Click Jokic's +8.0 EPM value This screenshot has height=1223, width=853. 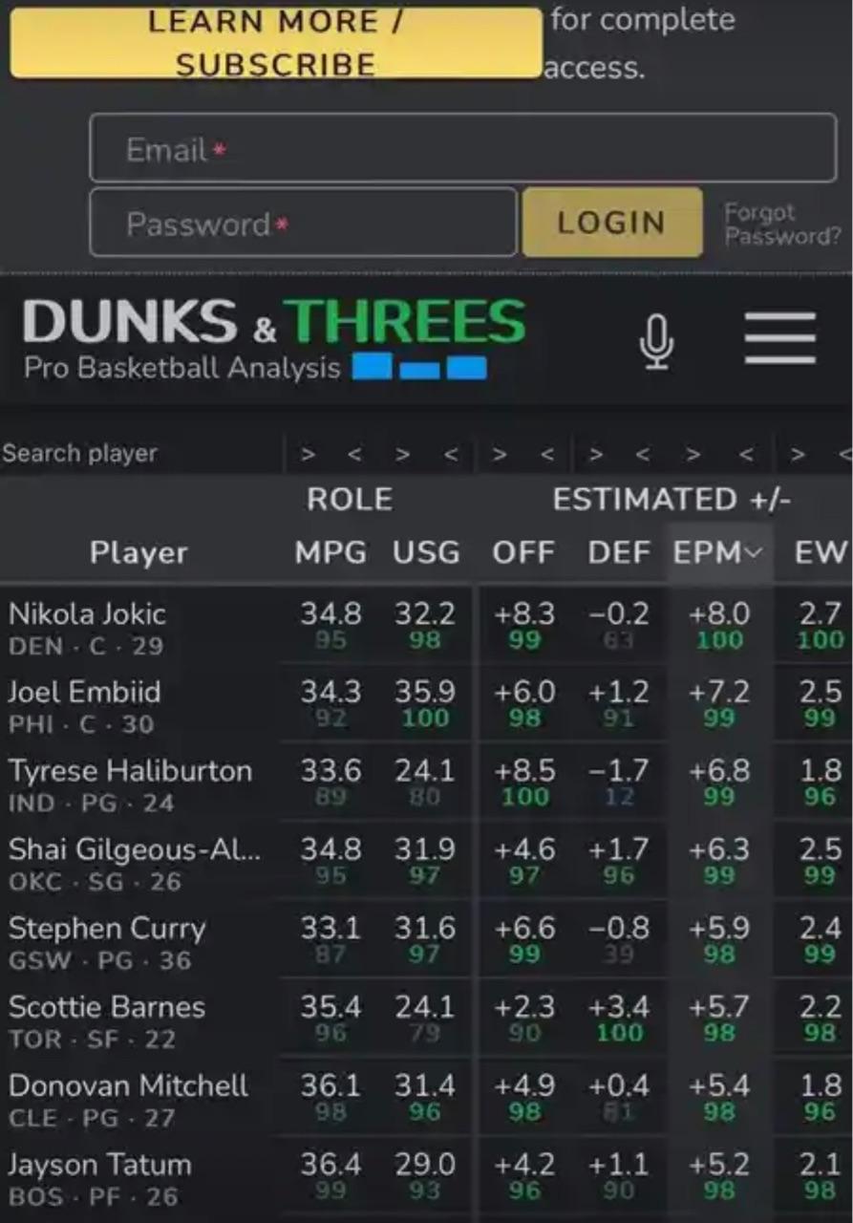point(719,613)
